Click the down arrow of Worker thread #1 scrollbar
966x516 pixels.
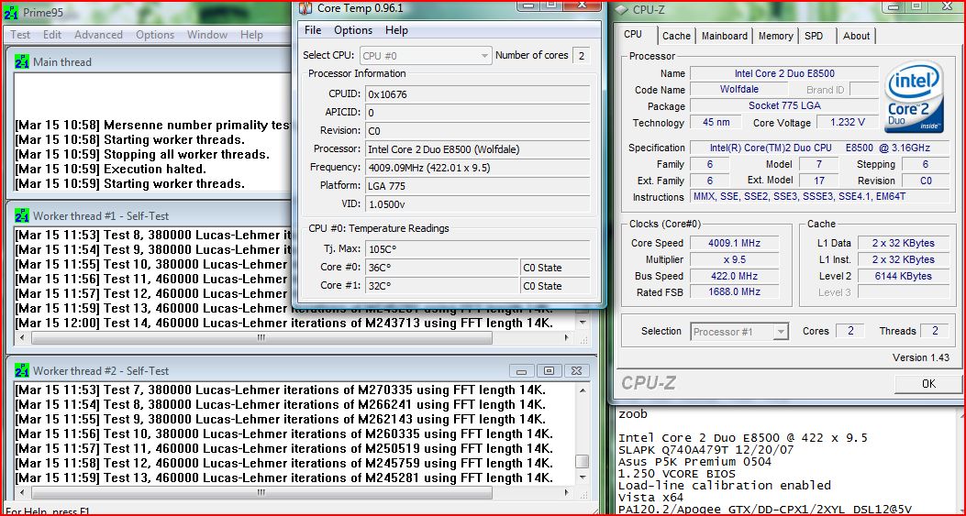click(583, 323)
